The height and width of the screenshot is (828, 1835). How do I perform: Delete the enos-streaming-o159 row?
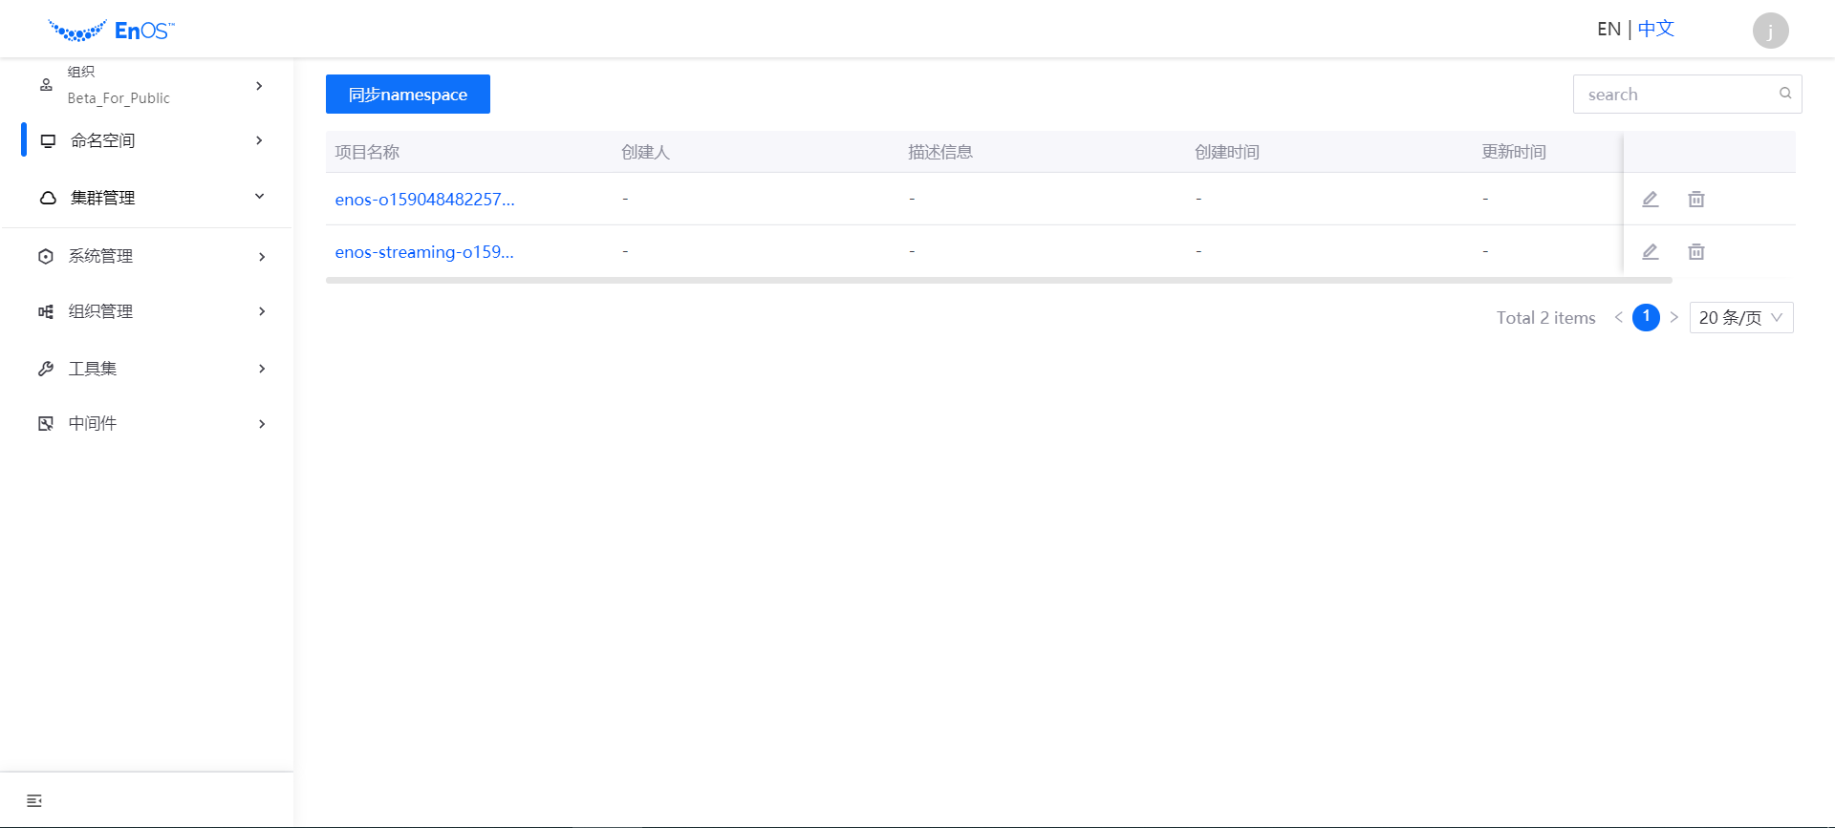[1696, 251]
